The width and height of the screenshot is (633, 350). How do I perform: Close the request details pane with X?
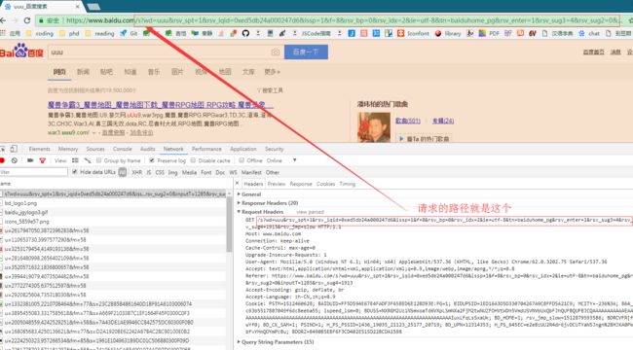[237, 184]
